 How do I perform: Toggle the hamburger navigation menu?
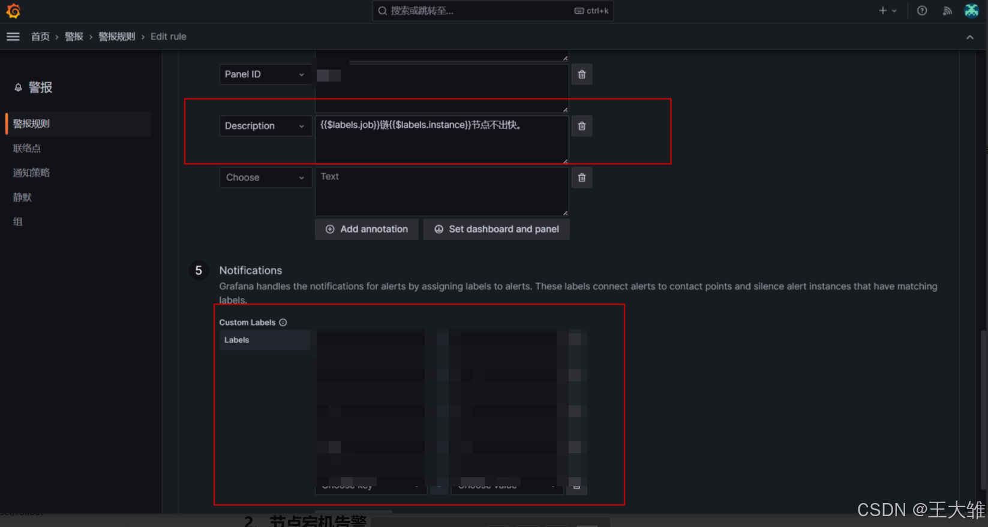[13, 37]
